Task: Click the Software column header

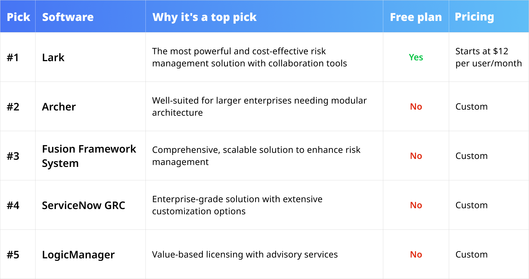Action: 68,17
